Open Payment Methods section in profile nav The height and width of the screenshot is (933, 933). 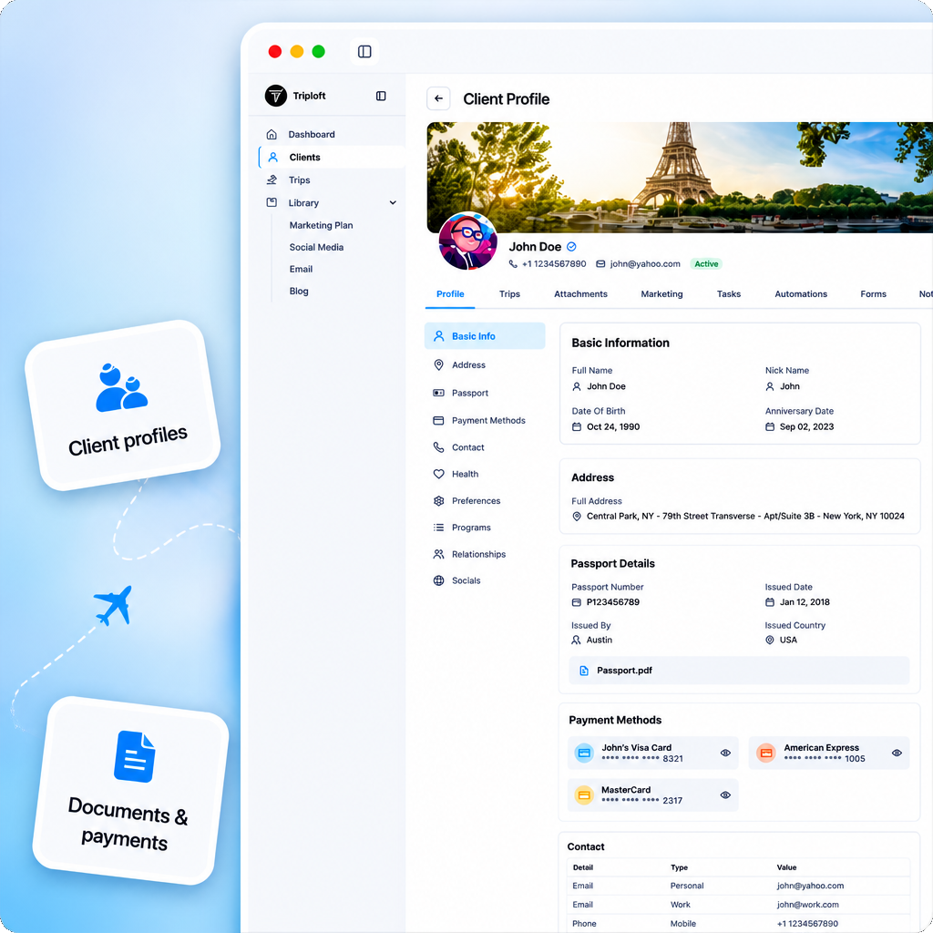pos(488,421)
